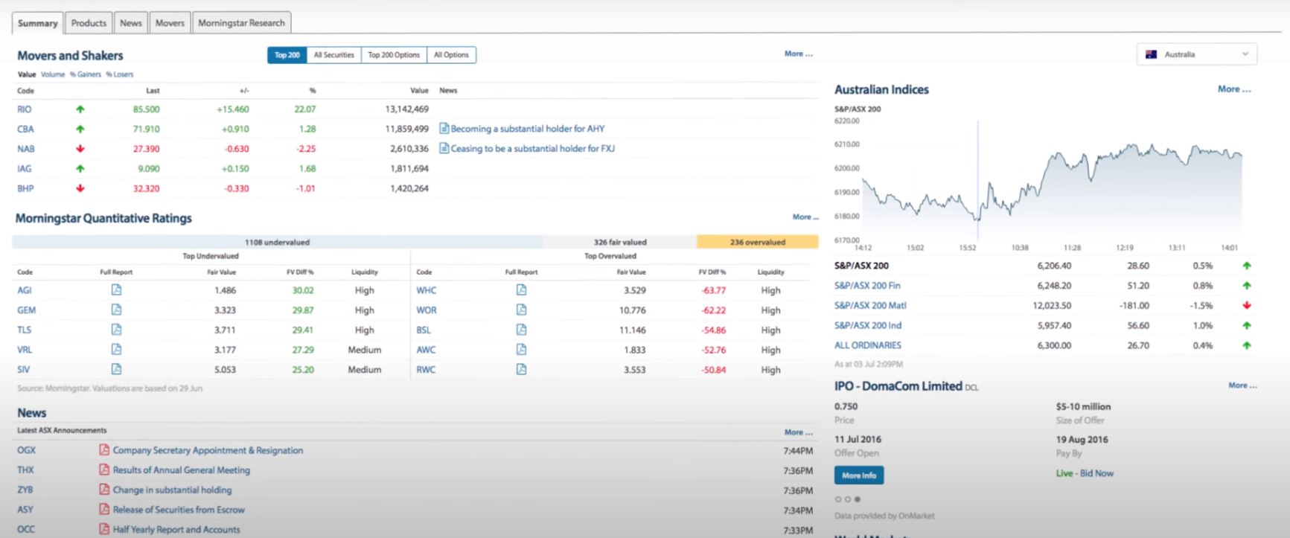Viewport: 1290px width, 538px height.
Task: Click the Live - Bid Now link
Action: 1085,473
